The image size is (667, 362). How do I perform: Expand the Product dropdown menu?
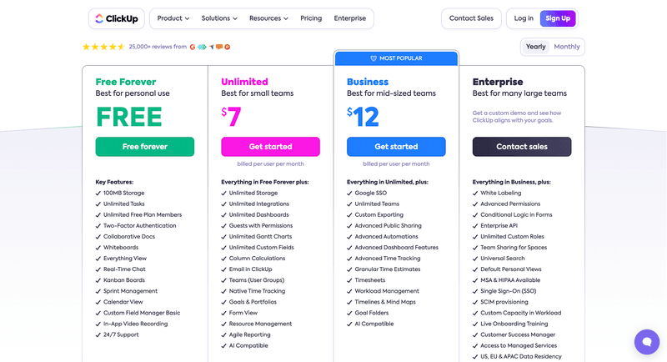tap(173, 18)
